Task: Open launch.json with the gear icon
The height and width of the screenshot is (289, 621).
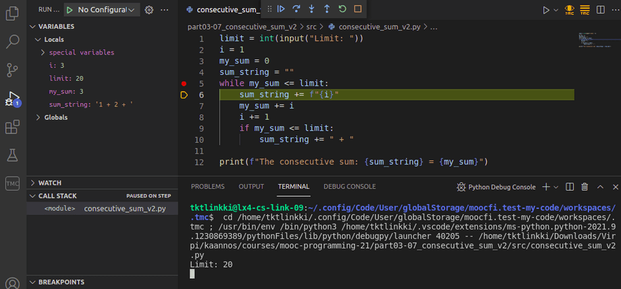Action: click(x=150, y=9)
